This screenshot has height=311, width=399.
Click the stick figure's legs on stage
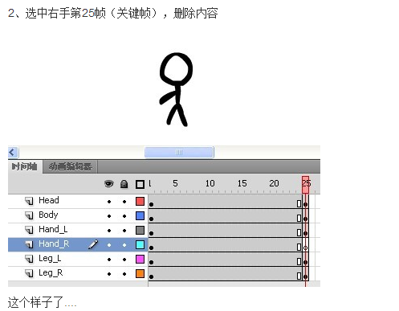coord(177,115)
